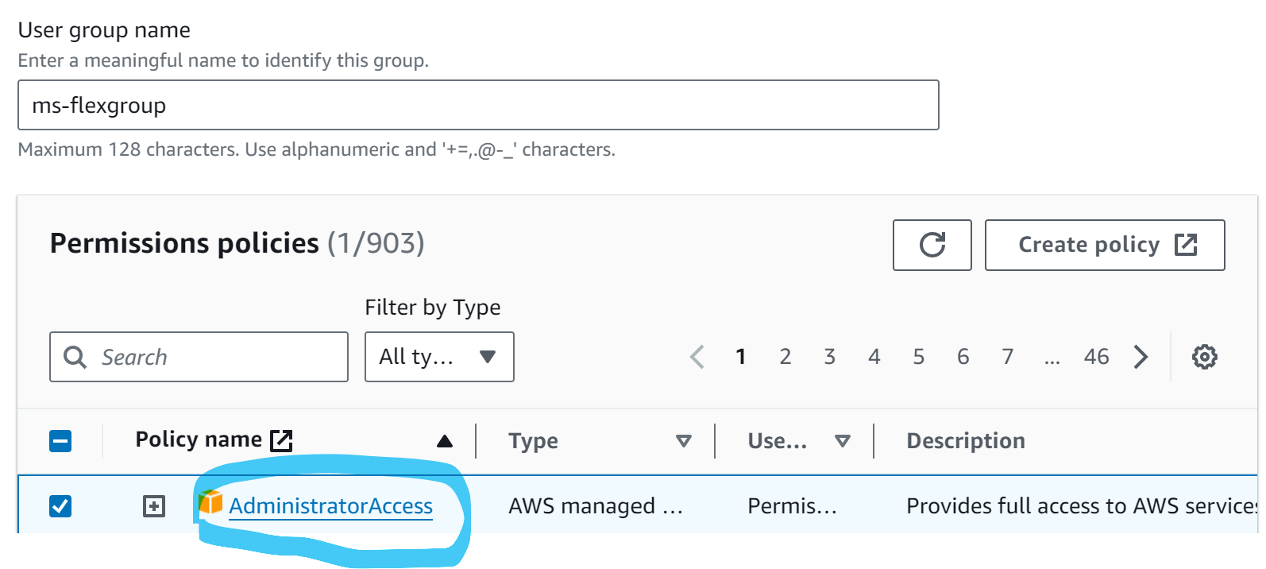Viewport: 1266px width, 569px height.
Task: Sort by Type column arrow
Action: [683, 441]
